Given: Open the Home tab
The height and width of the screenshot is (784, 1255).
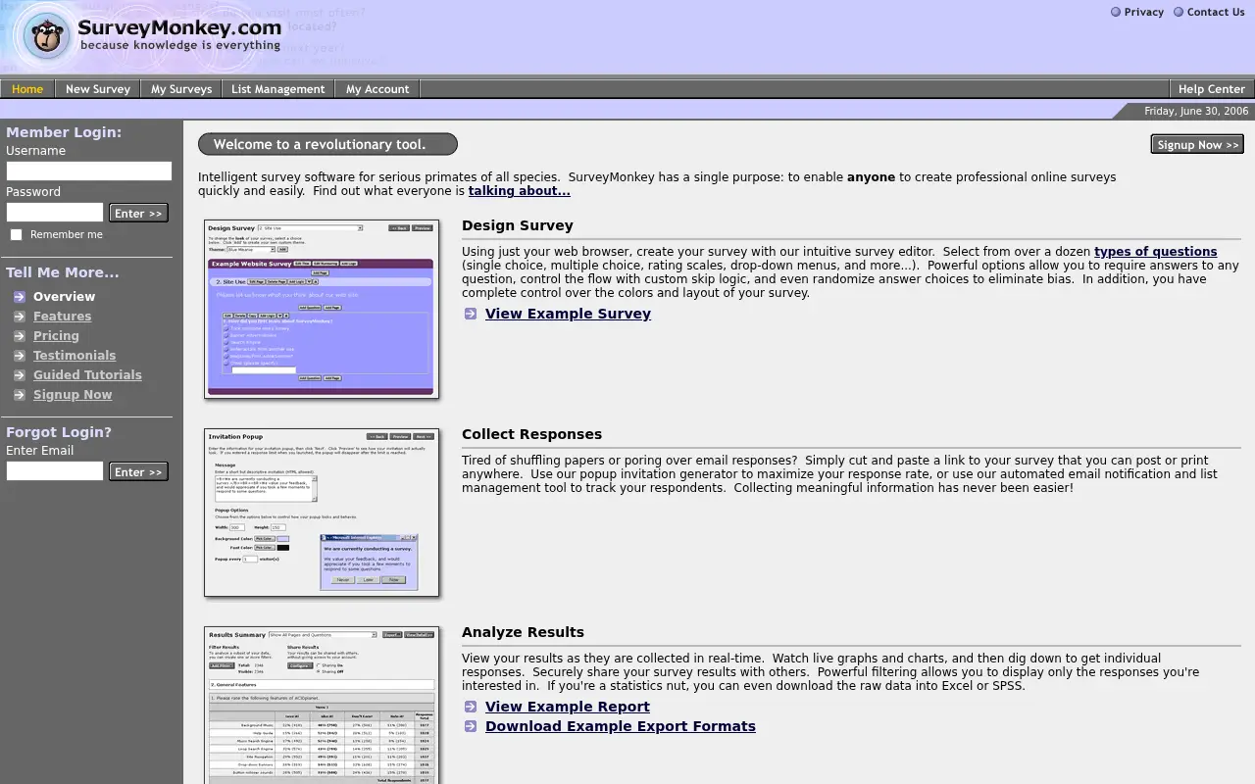Looking at the screenshot, I should [27, 88].
